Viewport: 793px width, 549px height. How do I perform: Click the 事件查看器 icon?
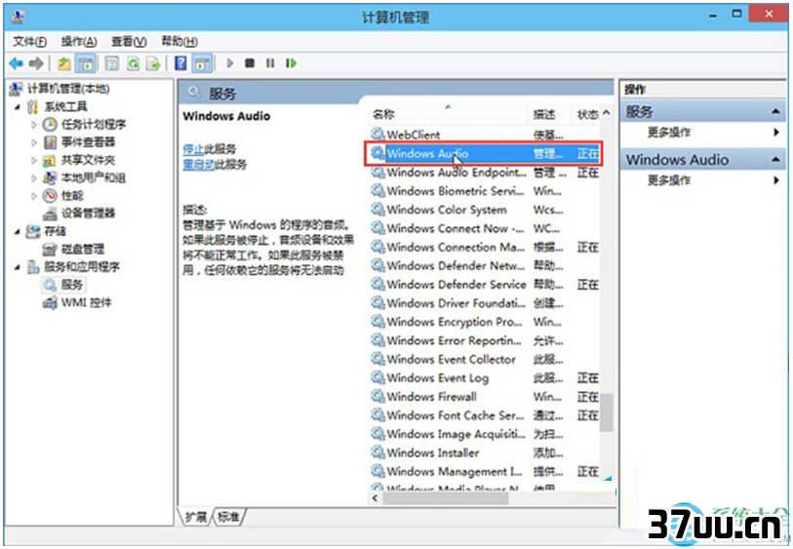click(x=50, y=142)
